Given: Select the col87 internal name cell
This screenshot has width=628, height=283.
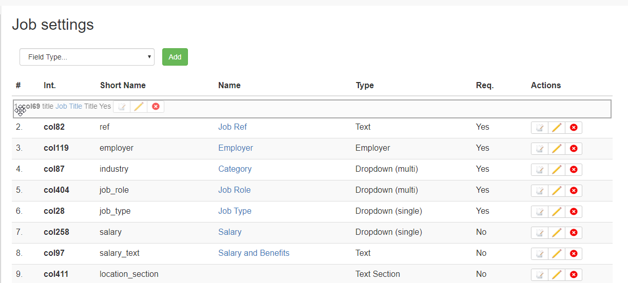Looking at the screenshot, I should pos(54,169).
